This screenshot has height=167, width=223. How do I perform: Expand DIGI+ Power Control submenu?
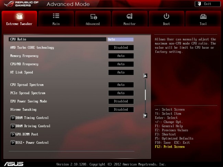point(30,143)
